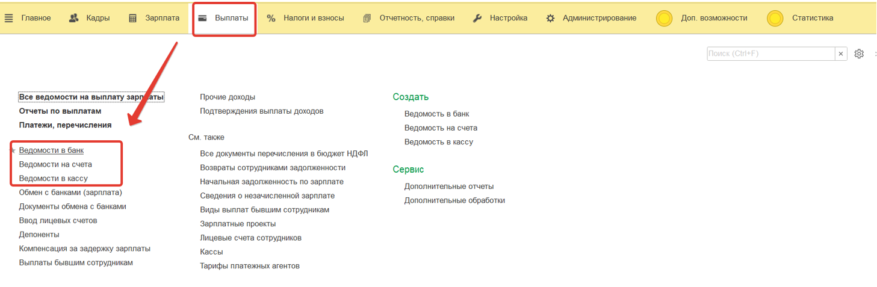Open Зарплатные проекты link

pos(238,224)
